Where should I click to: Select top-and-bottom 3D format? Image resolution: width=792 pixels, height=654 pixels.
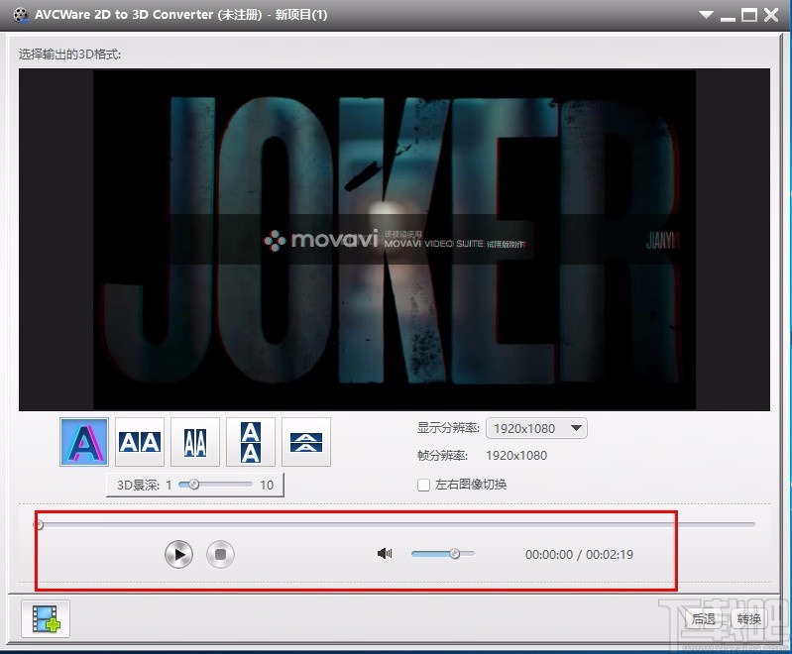(251, 442)
